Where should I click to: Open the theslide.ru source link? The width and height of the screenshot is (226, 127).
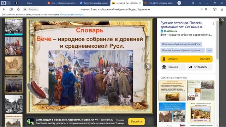(170, 31)
